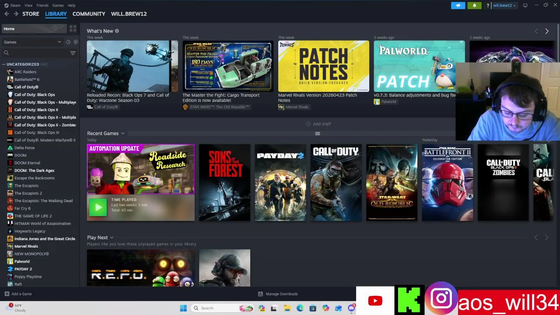The image size is (560, 315).
Task: Select Poppy Playtime in game list
Action: pos(28,276)
